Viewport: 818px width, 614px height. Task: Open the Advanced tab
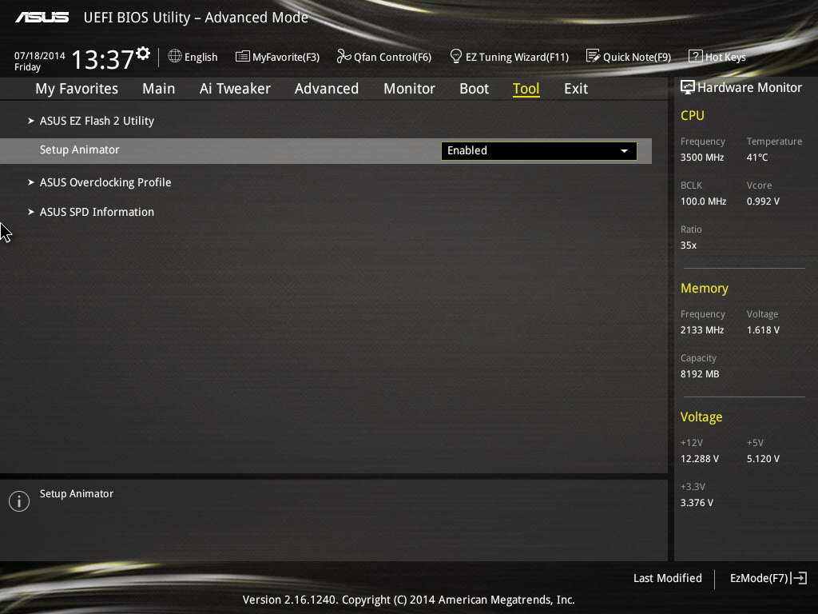point(327,89)
